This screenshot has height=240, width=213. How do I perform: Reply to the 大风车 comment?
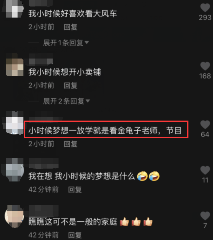pos(71,27)
